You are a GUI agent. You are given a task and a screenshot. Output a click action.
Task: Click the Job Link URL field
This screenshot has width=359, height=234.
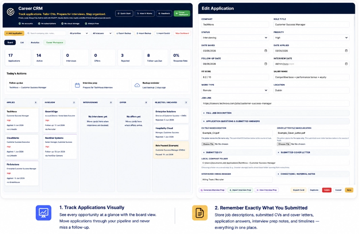(275, 103)
